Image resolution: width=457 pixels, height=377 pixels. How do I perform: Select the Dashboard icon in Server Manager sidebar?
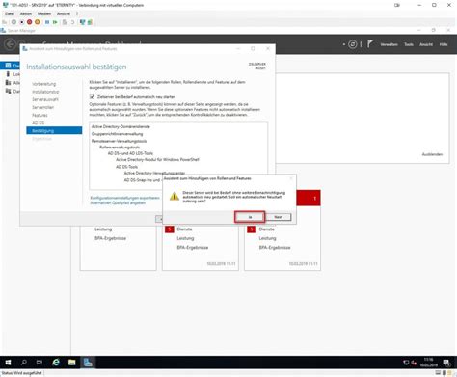coord(8,66)
